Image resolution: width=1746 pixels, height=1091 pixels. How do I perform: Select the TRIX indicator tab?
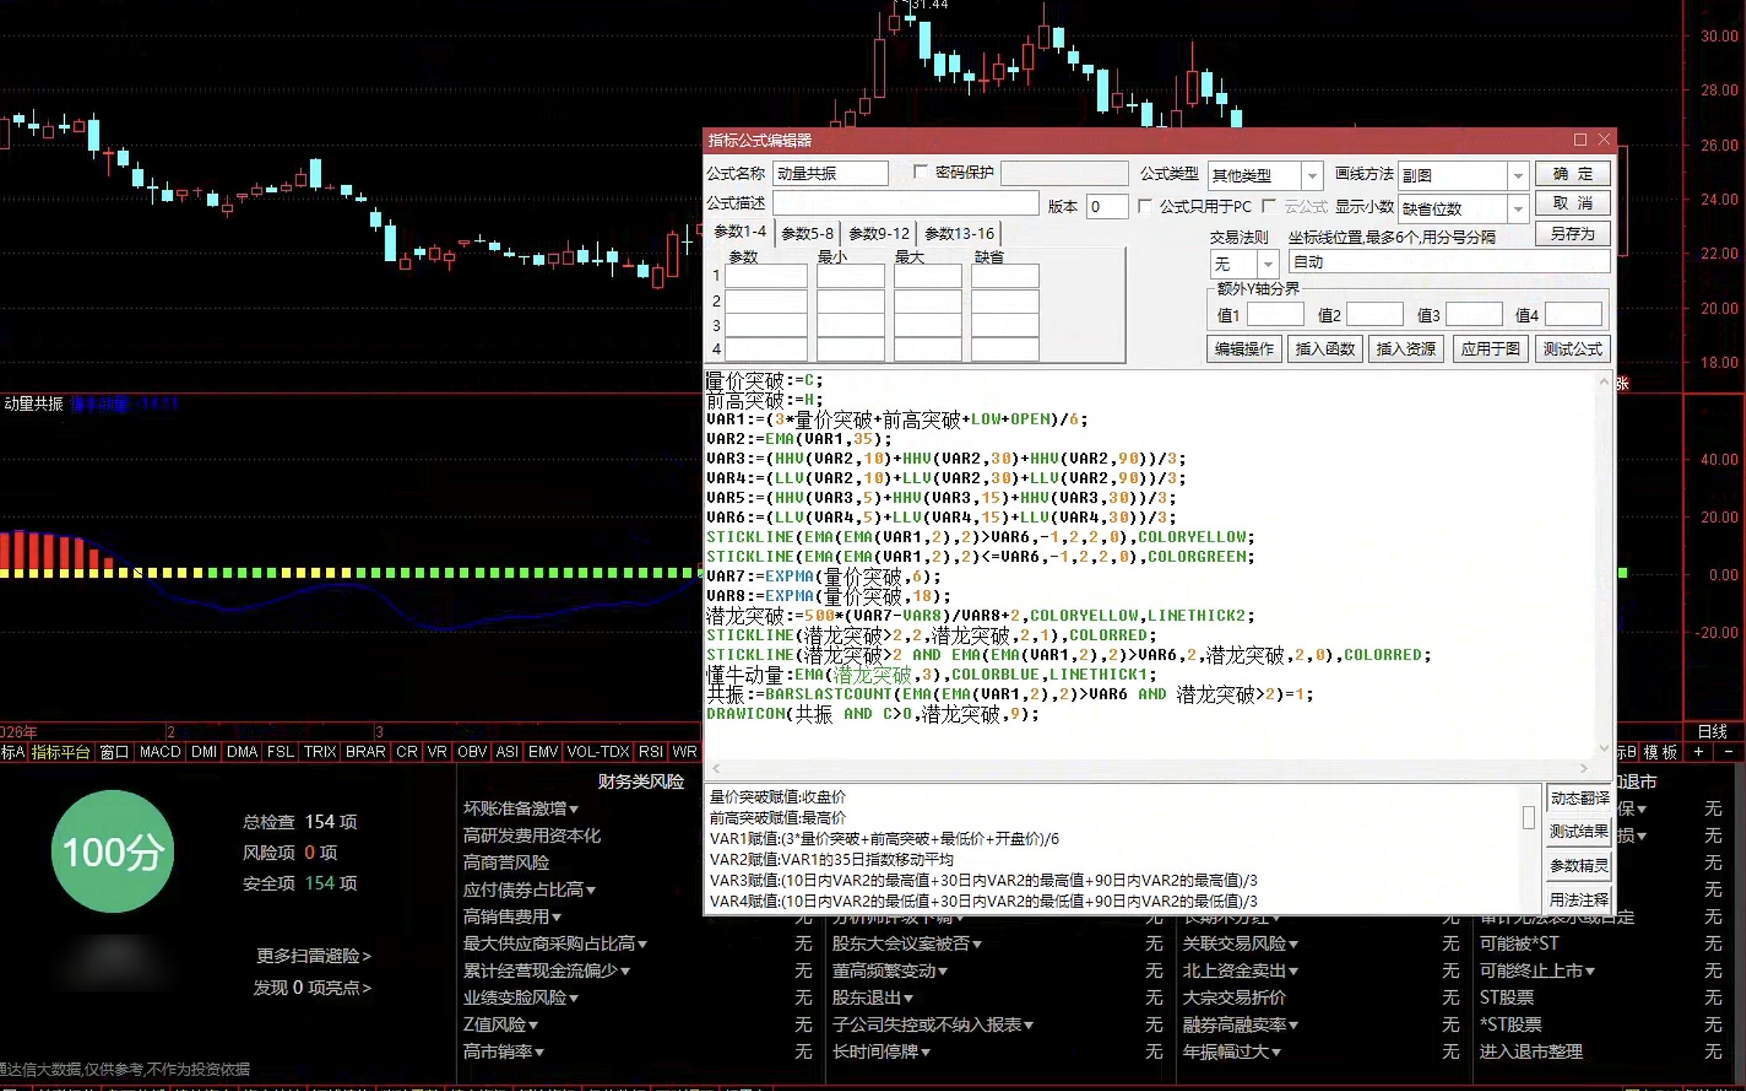coord(320,752)
